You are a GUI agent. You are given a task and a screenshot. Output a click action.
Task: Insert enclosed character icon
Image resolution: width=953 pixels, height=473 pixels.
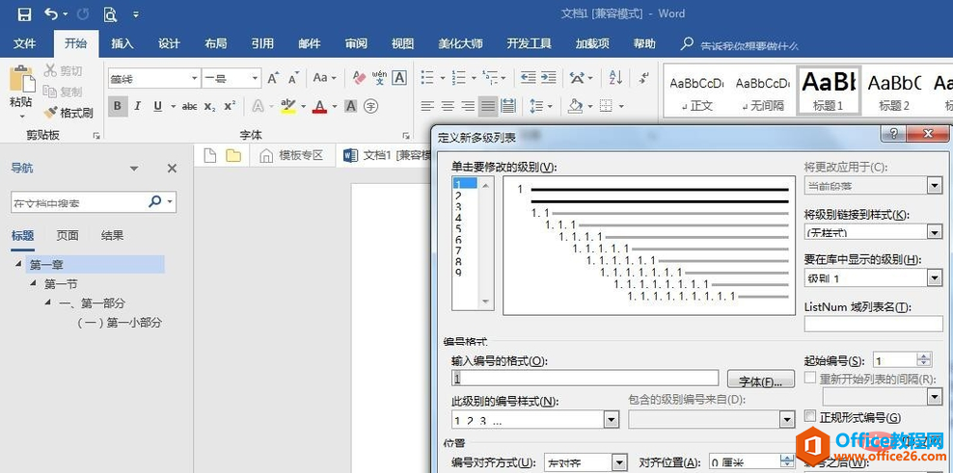pyautogui.click(x=370, y=106)
